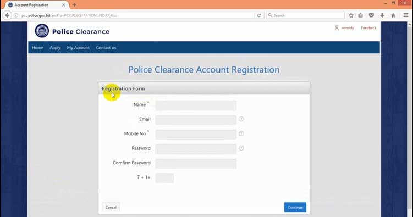The image size is (413, 217).
Task: Open the downloads arrow icon
Action: [x=382, y=15]
